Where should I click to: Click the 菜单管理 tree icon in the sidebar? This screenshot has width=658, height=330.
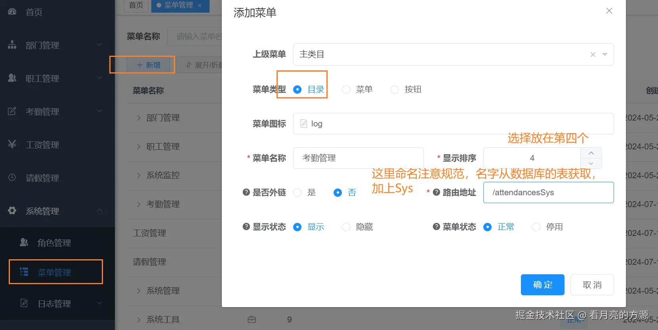(24, 272)
